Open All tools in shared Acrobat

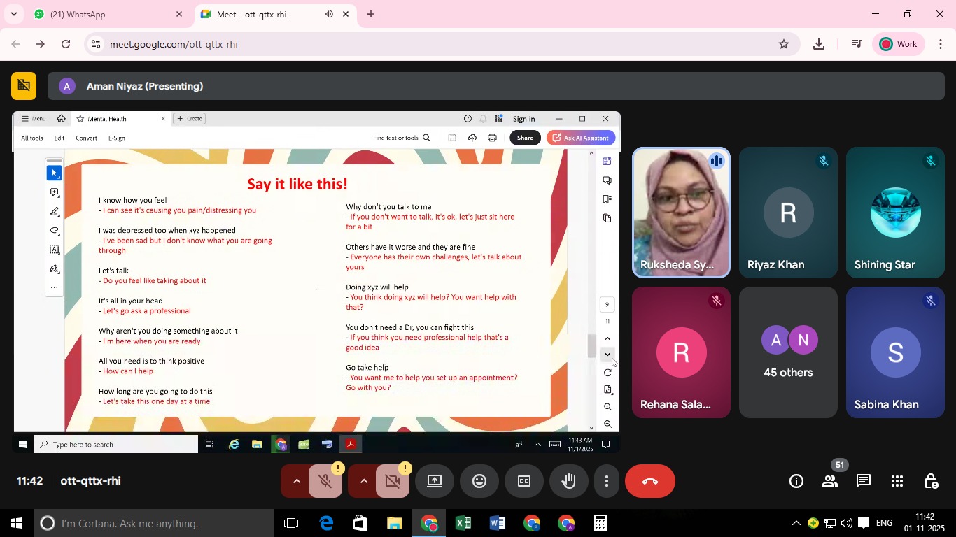[x=32, y=138]
